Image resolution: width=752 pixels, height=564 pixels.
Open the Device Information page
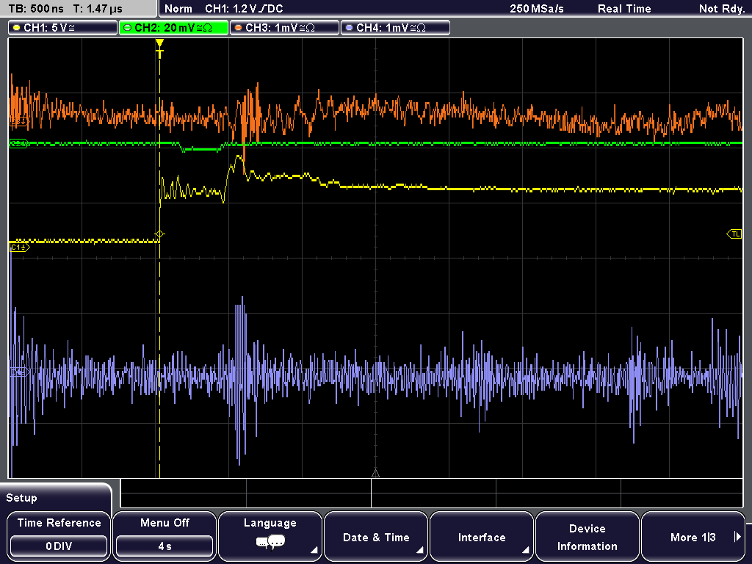[587, 536]
